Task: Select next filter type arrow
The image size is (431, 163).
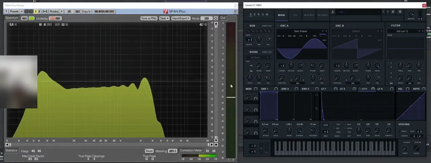Action: coord(423,31)
